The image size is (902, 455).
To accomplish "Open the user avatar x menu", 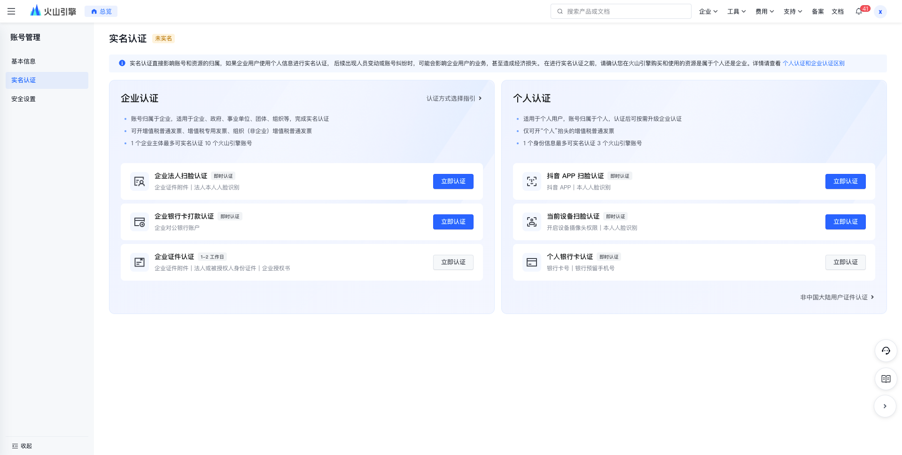I will [880, 11].
